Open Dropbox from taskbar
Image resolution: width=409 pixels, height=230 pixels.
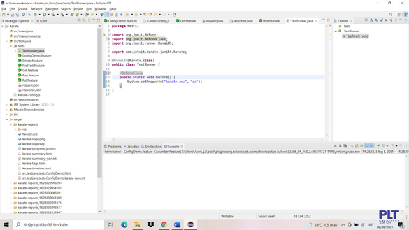(x=151, y=224)
